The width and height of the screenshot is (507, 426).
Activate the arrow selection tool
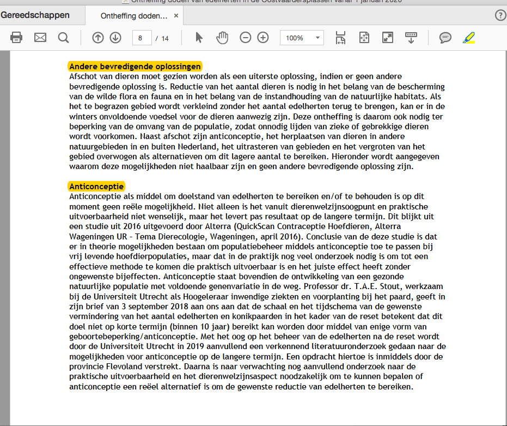(199, 38)
